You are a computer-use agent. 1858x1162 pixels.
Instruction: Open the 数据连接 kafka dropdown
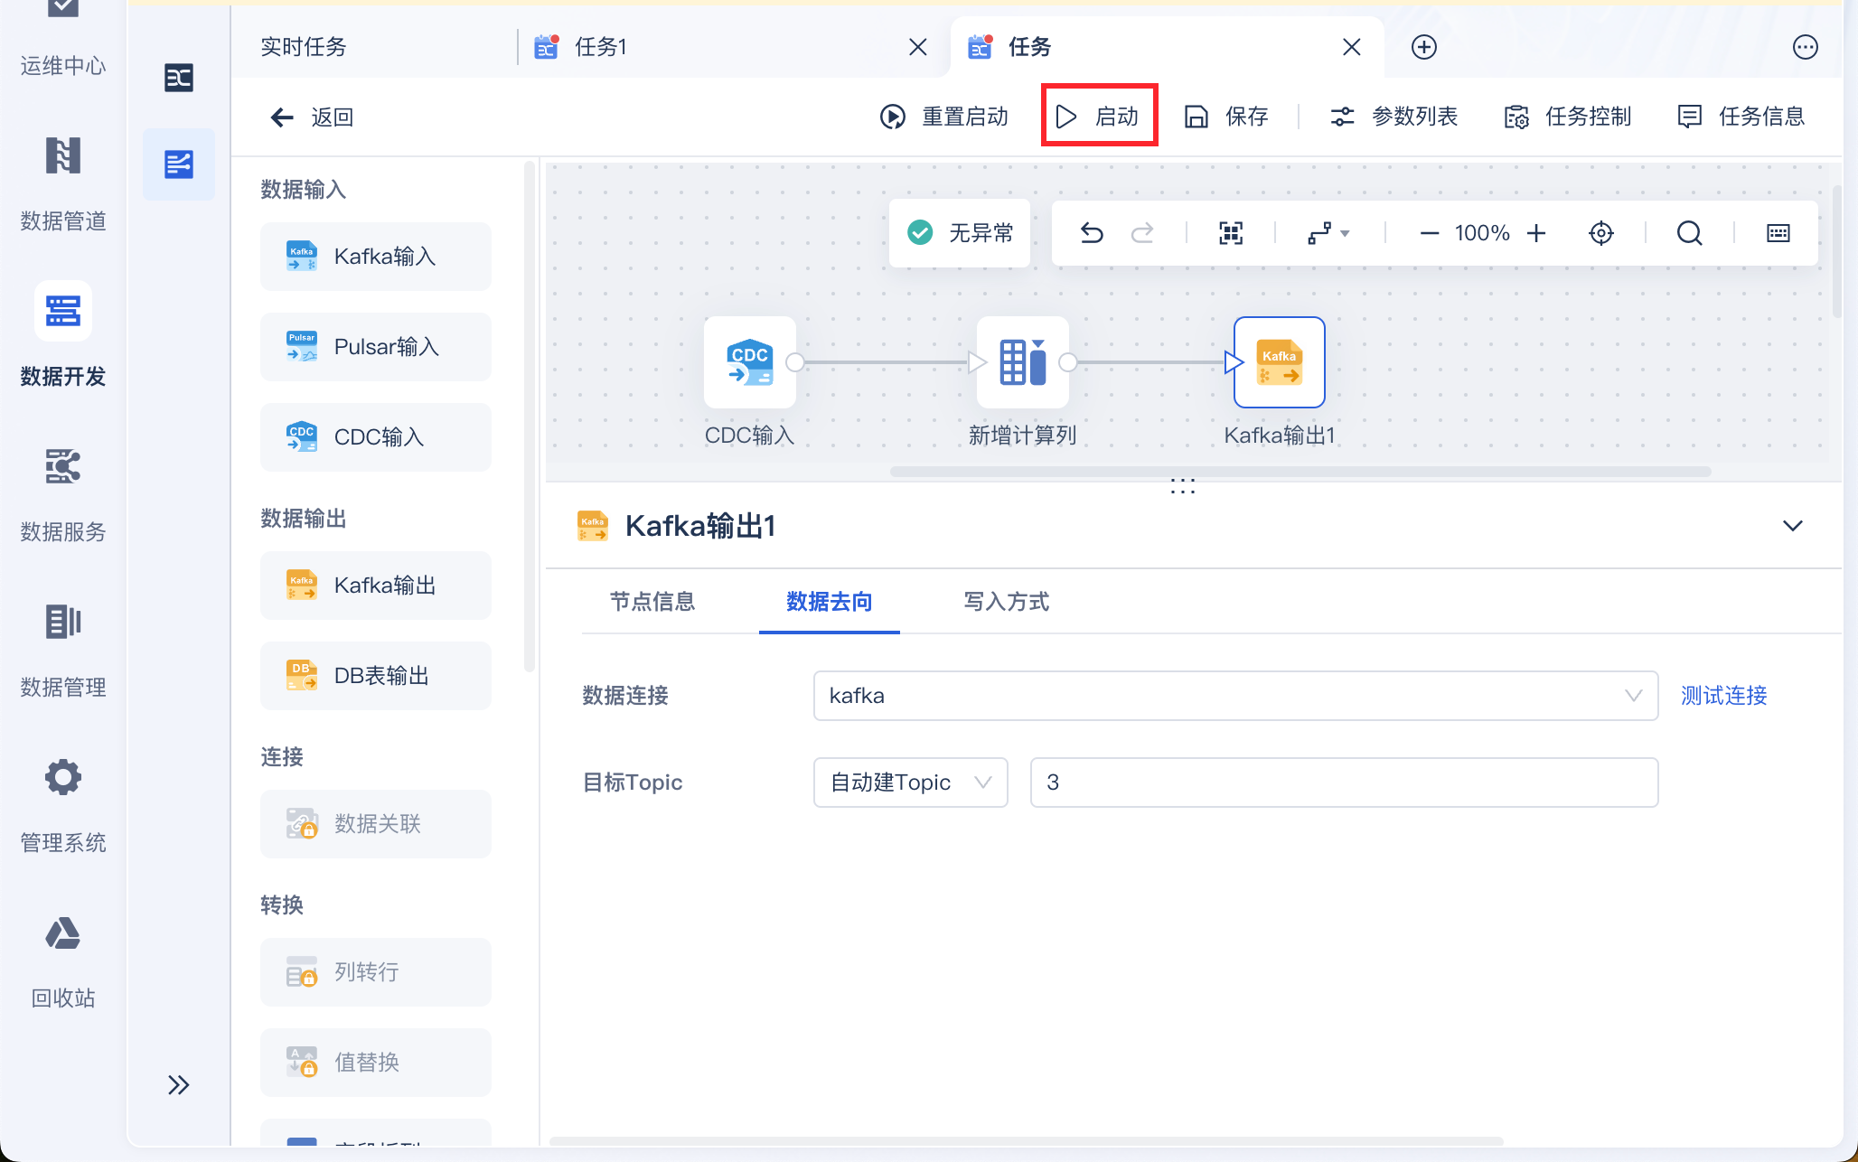pos(1234,696)
